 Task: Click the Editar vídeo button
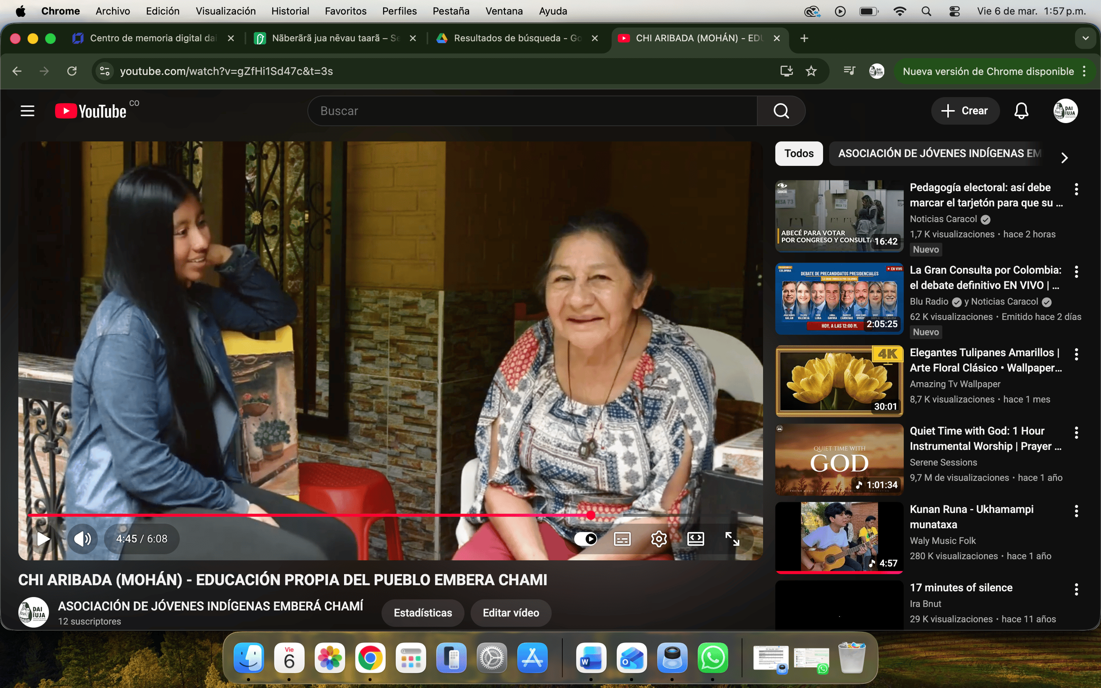pyautogui.click(x=510, y=613)
